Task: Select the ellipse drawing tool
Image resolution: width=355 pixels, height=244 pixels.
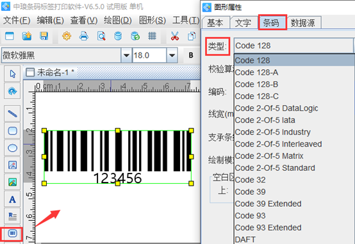Action: point(12,148)
